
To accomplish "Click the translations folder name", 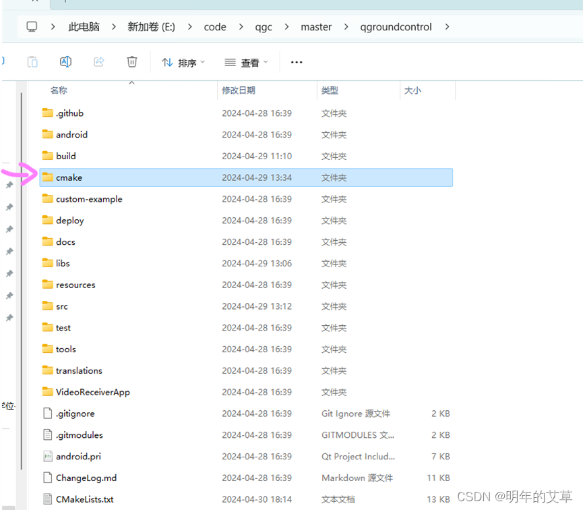I will click(x=79, y=371).
